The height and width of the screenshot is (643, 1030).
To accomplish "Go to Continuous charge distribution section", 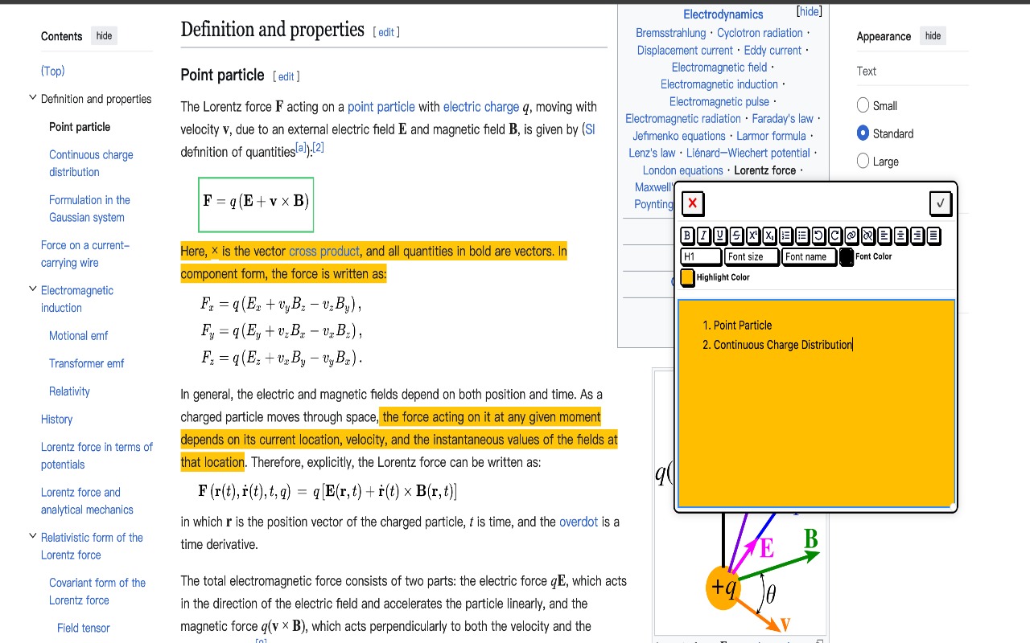I will (x=91, y=163).
